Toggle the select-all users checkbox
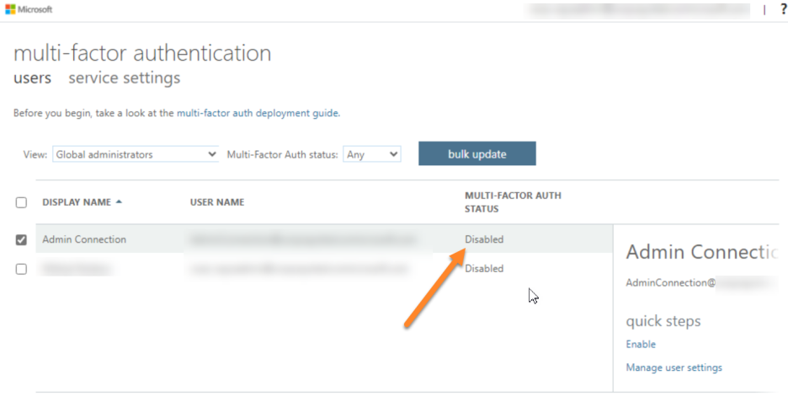The height and width of the screenshot is (397, 788). point(21,202)
